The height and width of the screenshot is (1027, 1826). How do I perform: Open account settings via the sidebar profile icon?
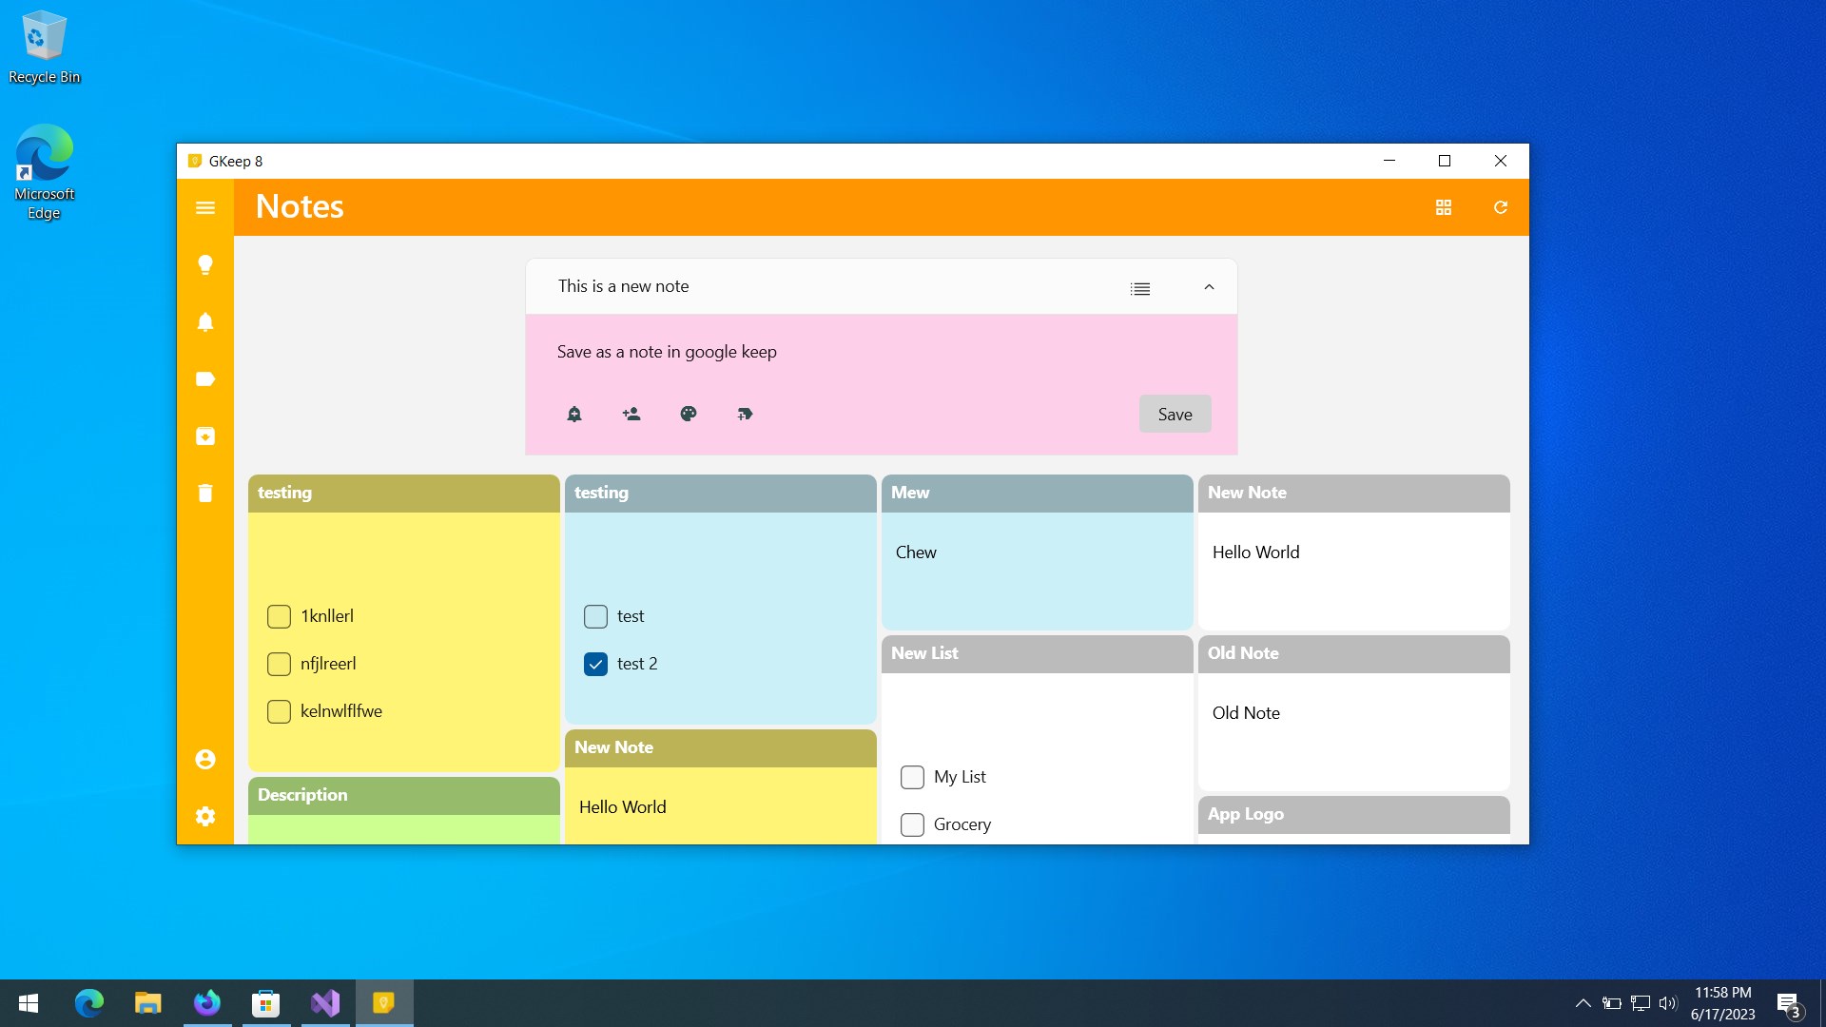[205, 759]
